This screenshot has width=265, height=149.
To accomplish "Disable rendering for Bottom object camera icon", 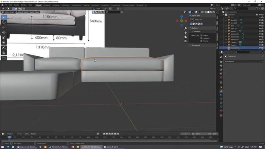I will (x=263, y=31).
